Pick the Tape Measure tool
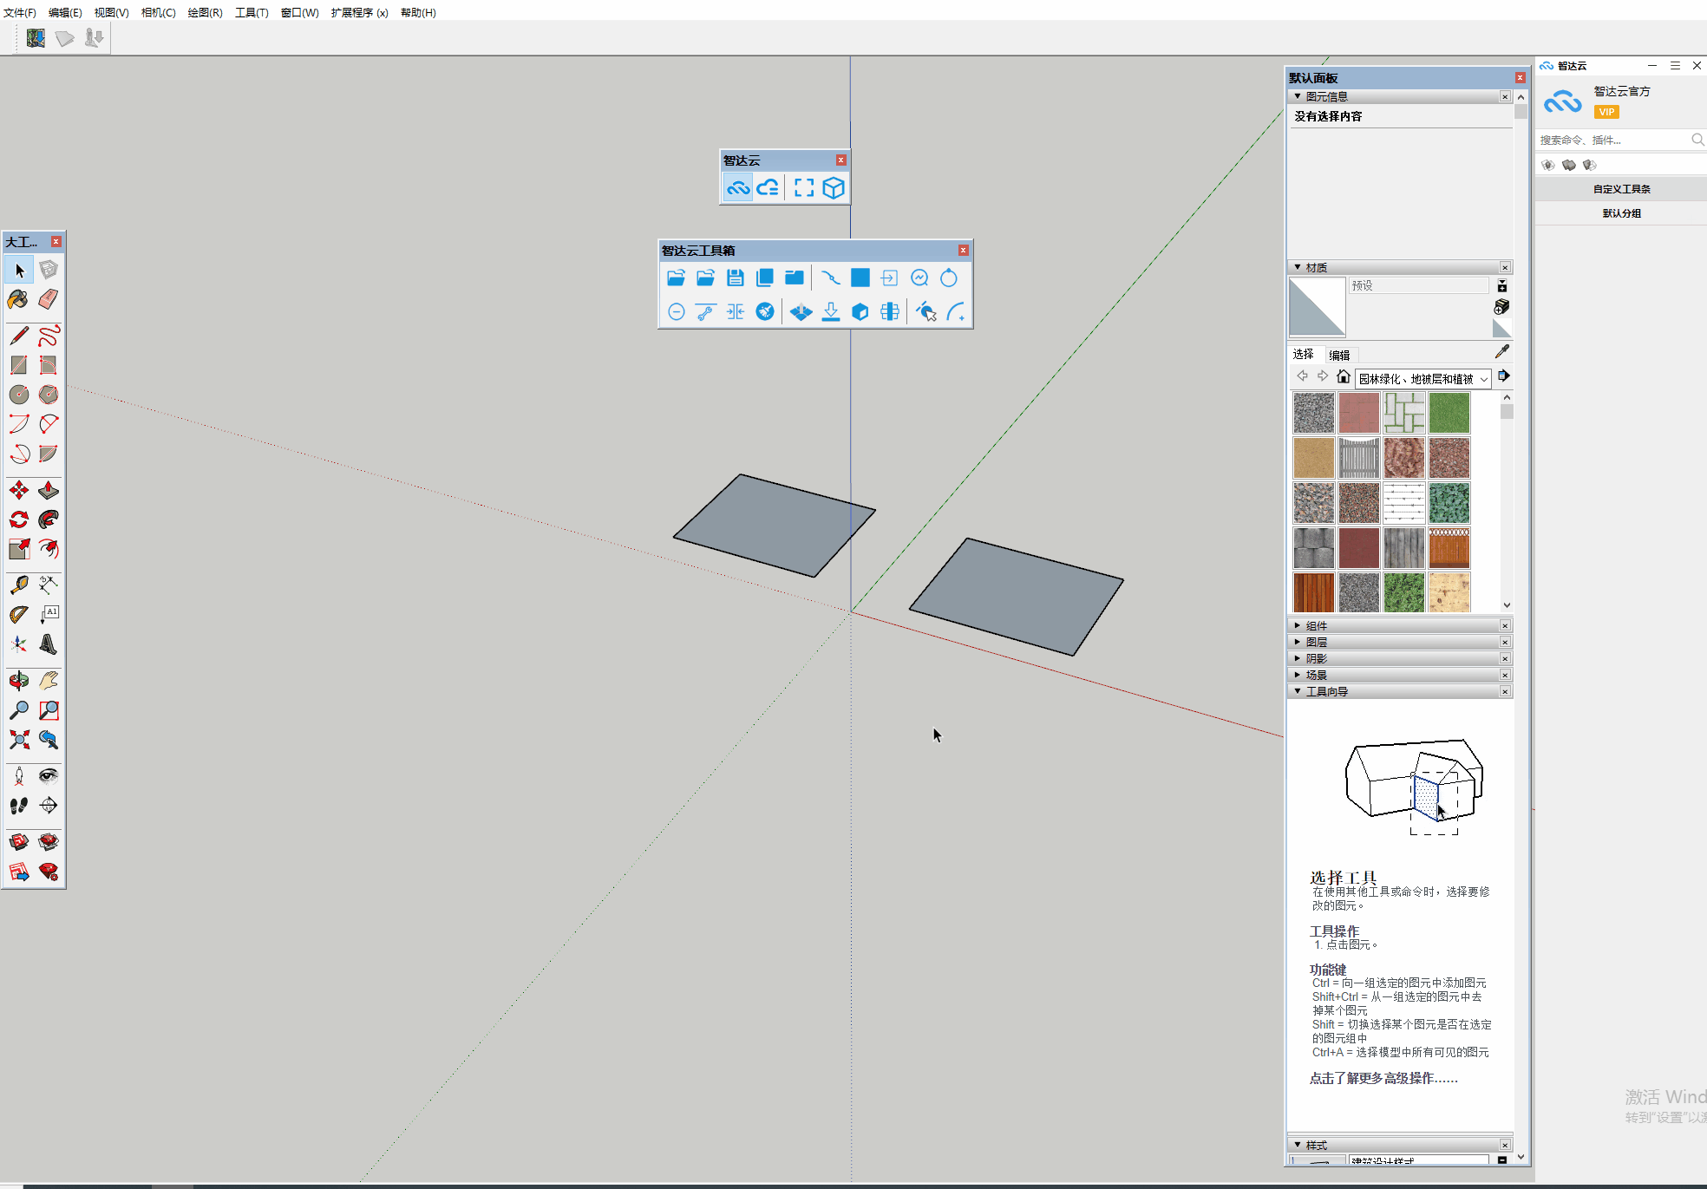 pos(18,585)
